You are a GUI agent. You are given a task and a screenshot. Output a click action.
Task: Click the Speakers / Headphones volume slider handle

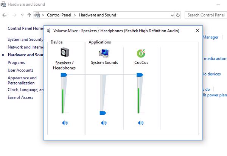click(64, 75)
